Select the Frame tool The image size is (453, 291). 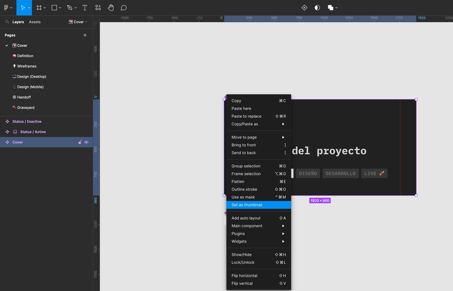(39, 8)
